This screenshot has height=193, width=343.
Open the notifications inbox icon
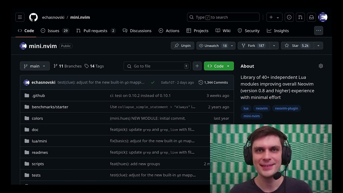click(311, 17)
